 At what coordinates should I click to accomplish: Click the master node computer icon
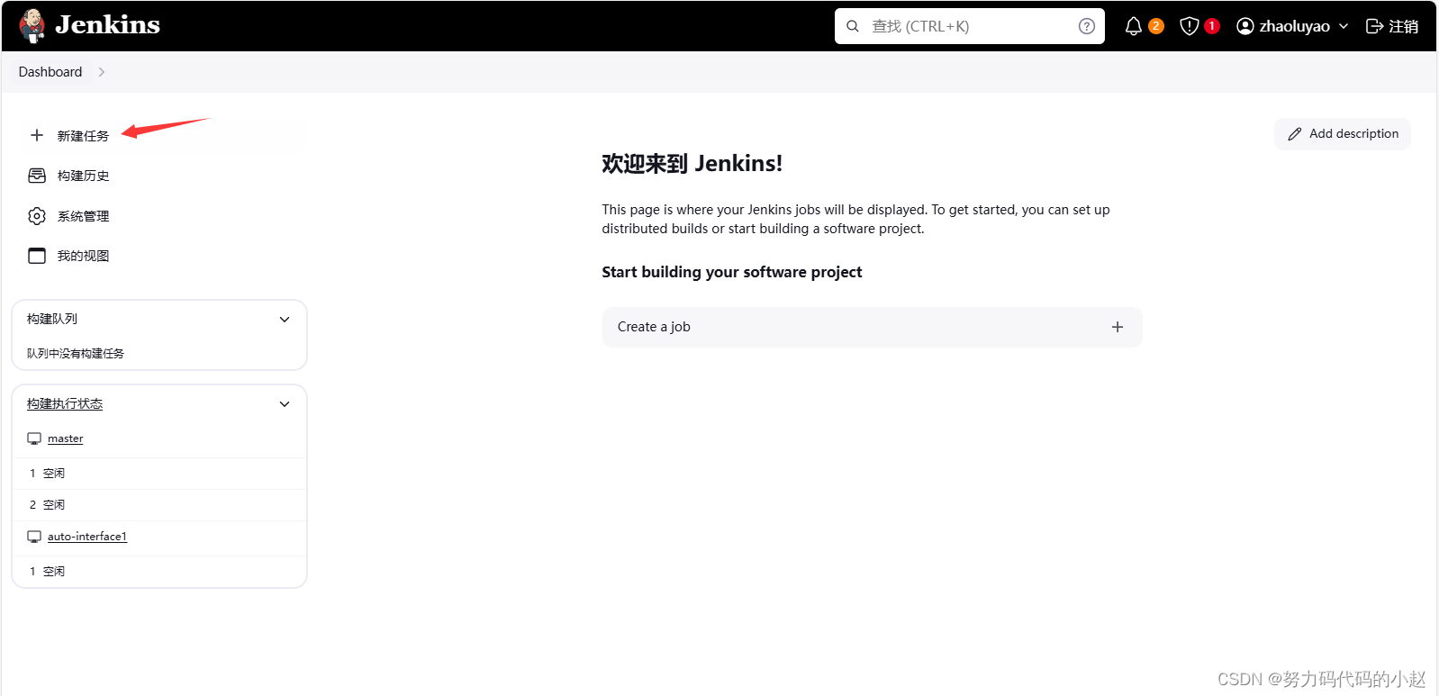click(x=34, y=438)
